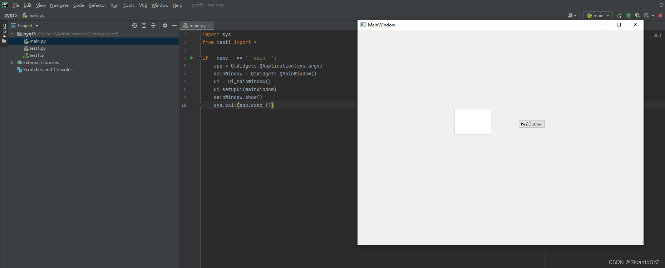Image resolution: width=665 pixels, height=268 pixels.
Task: Click the MainWindow title bar text
Action: [x=381, y=25]
